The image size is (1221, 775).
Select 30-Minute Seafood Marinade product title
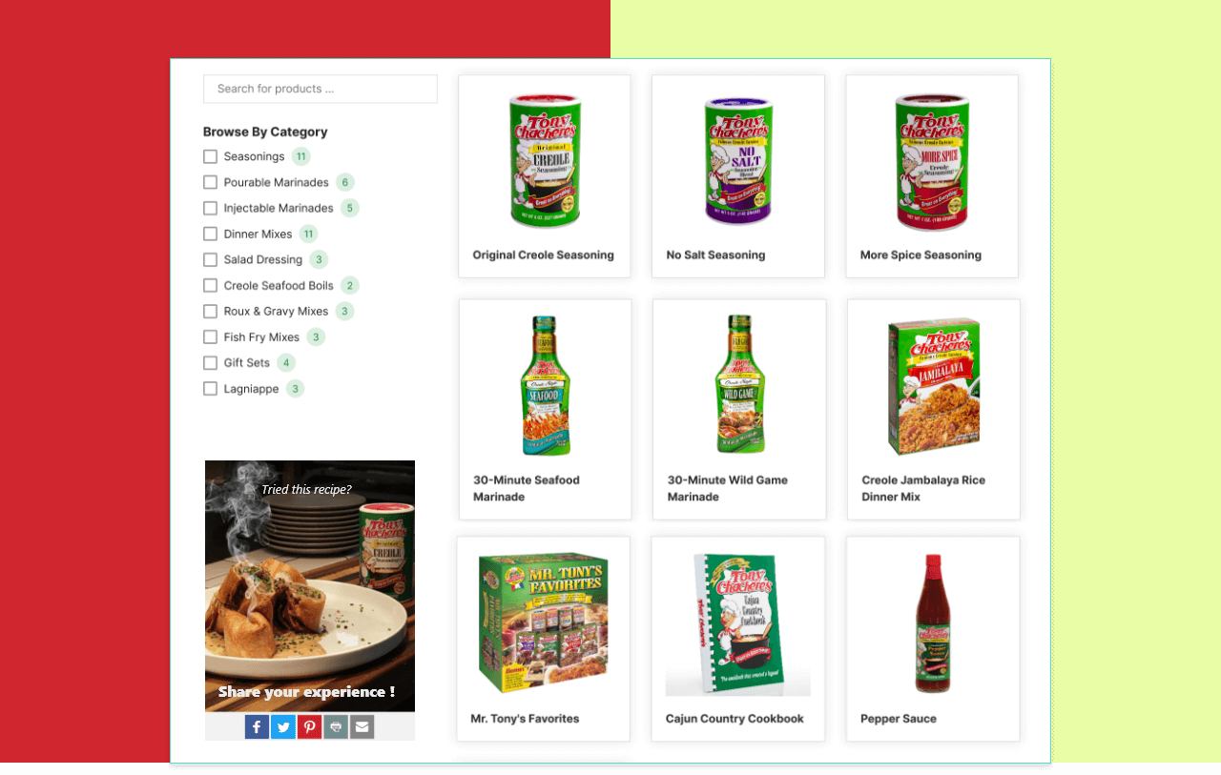pos(527,488)
